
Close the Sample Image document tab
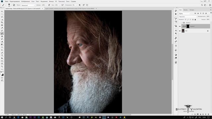42,9
